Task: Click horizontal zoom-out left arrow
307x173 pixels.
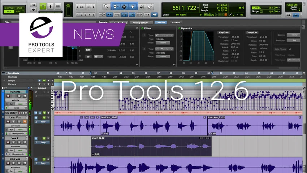Action: point(78,7)
